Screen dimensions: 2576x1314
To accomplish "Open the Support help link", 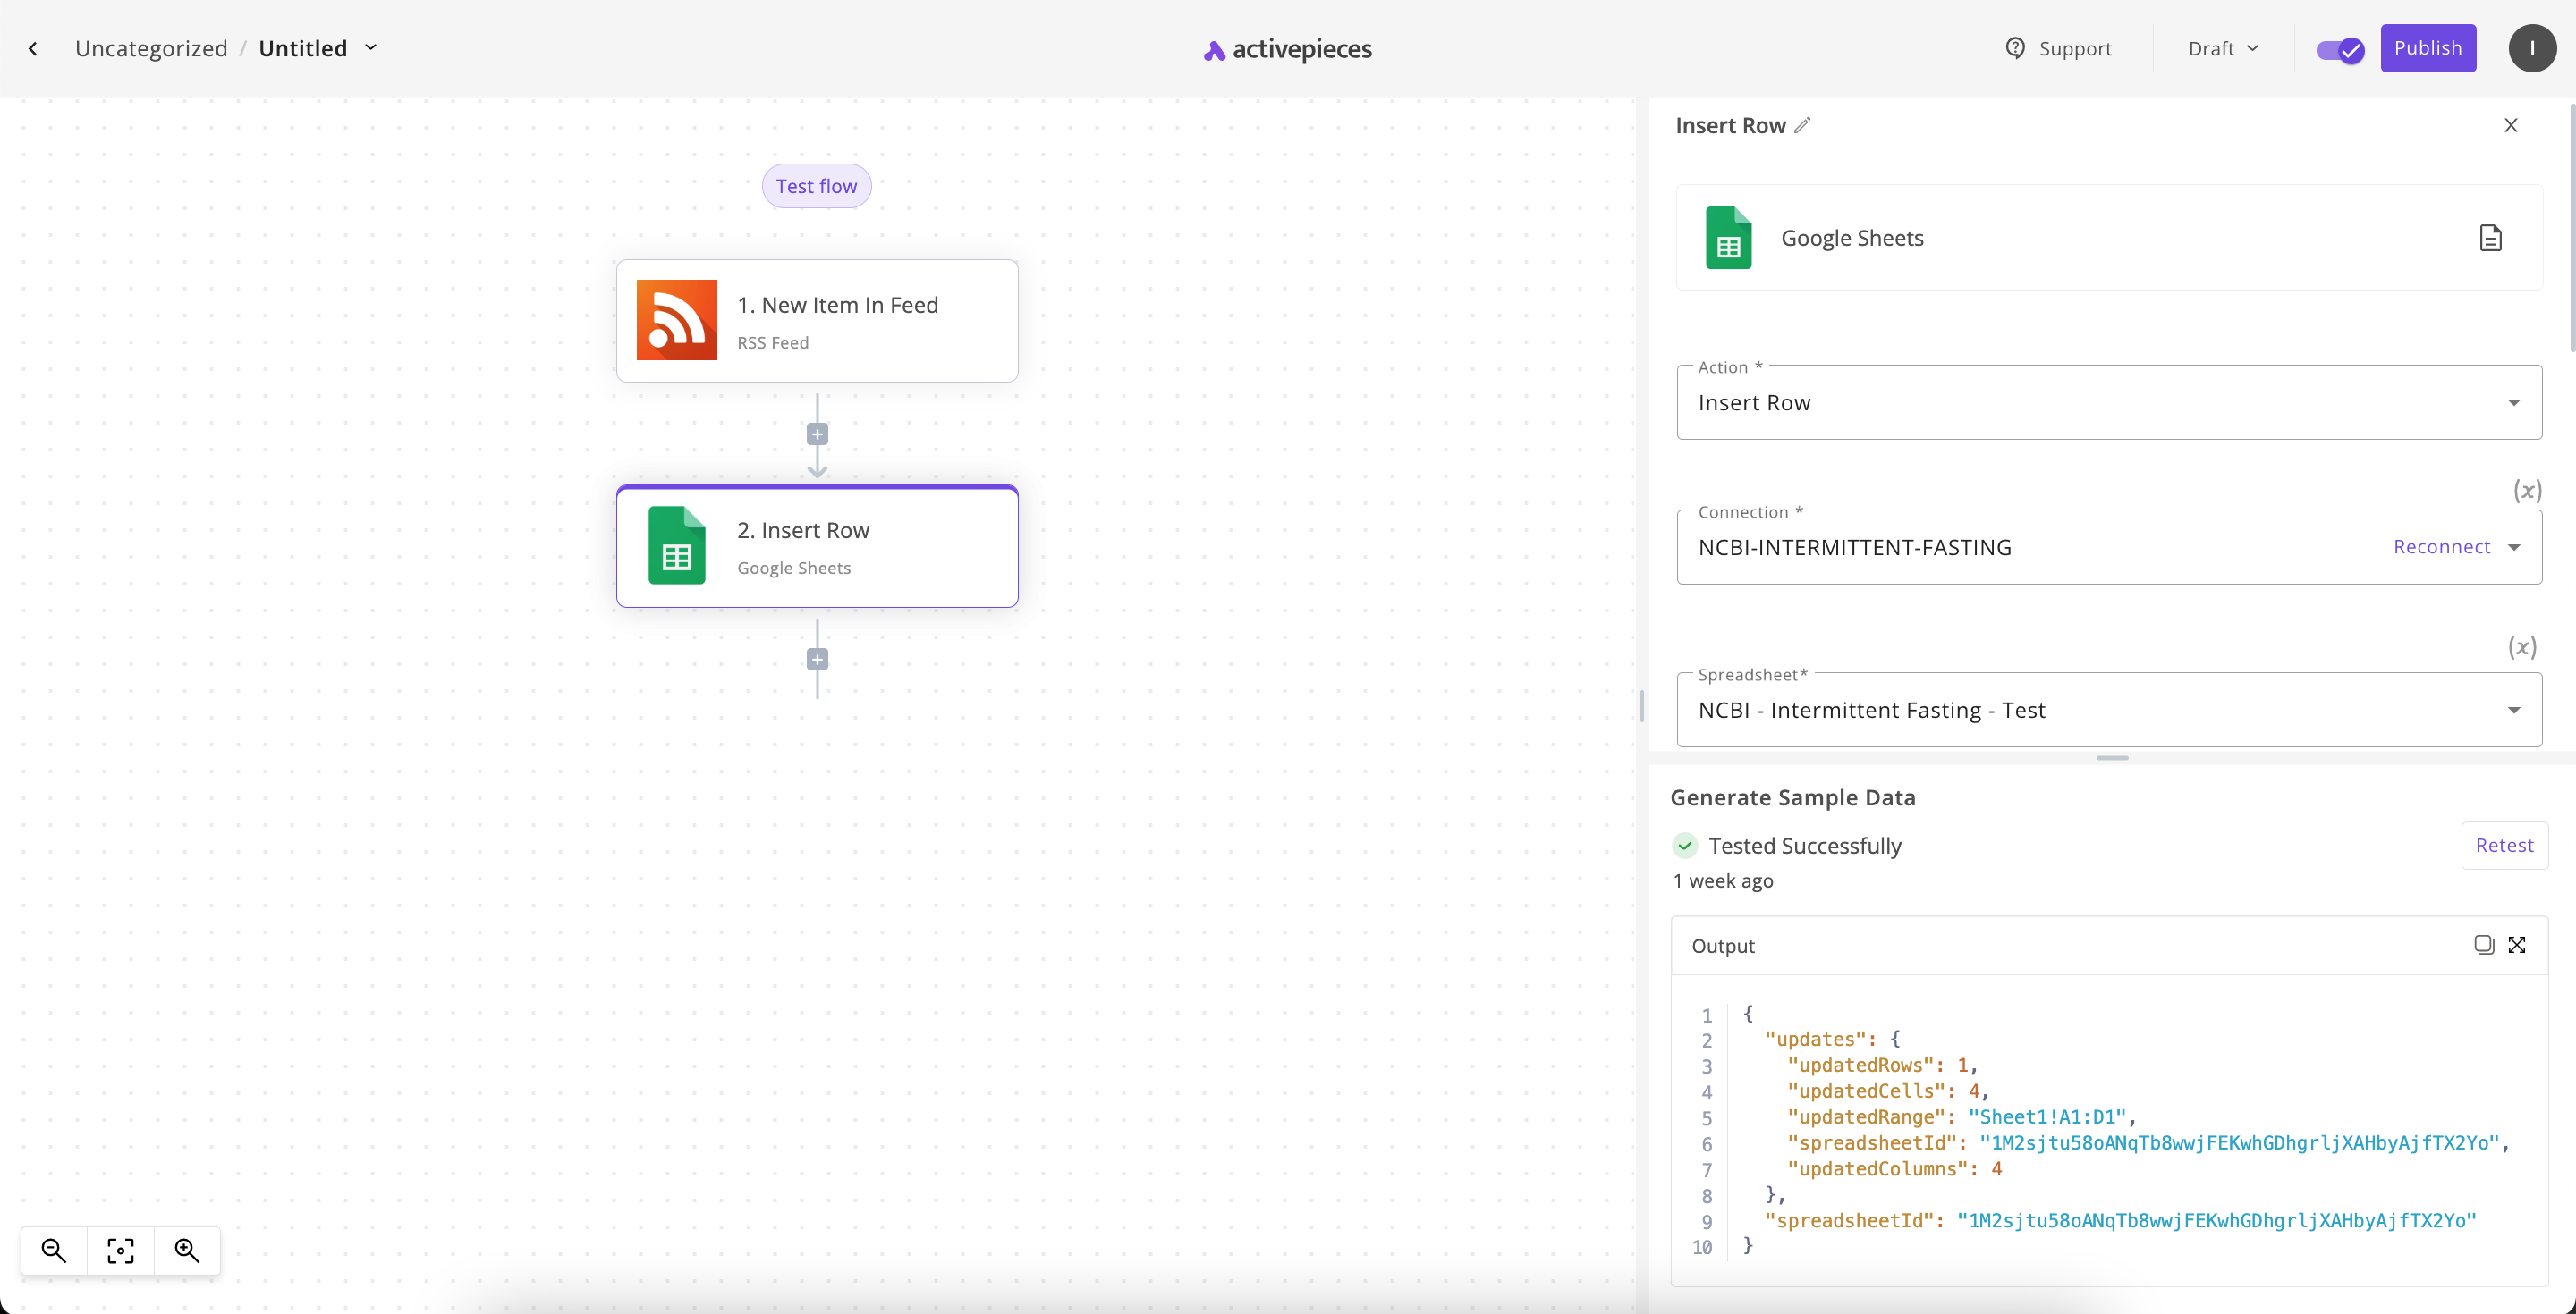I will 2059,48.
